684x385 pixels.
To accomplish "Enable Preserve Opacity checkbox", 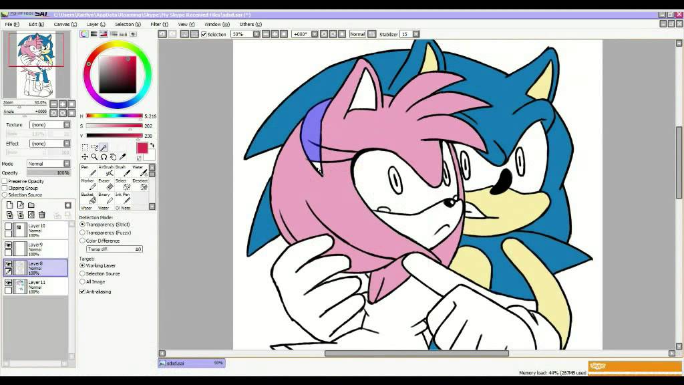I will pyautogui.click(x=5, y=181).
